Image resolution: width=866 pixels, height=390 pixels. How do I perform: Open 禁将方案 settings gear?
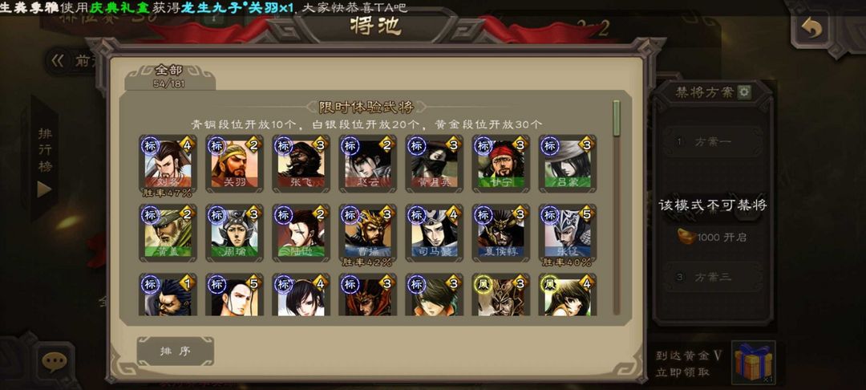coord(744,92)
